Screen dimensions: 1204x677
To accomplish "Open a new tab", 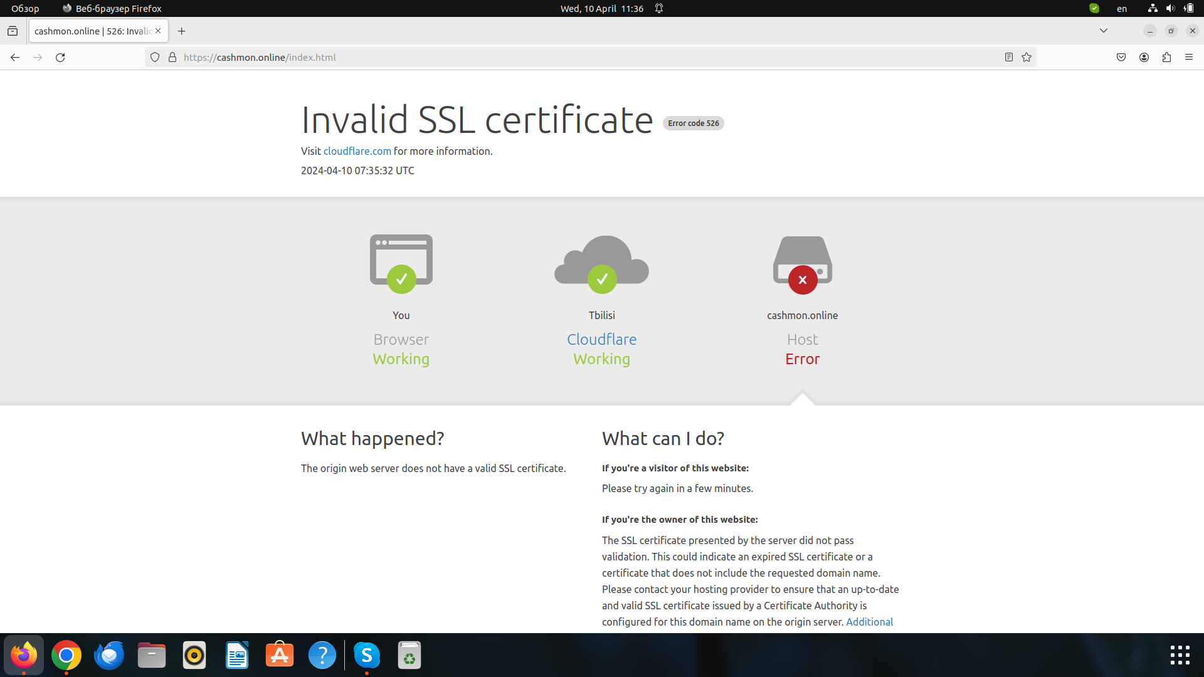I will (x=182, y=31).
